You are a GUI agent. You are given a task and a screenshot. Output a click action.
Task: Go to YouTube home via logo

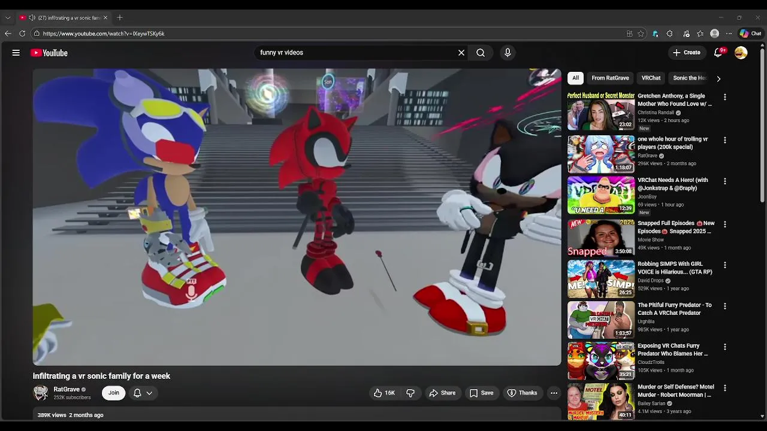(49, 53)
